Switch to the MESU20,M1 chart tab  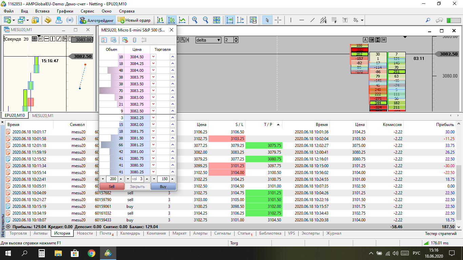pyautogui.click(x=43, y=115)
